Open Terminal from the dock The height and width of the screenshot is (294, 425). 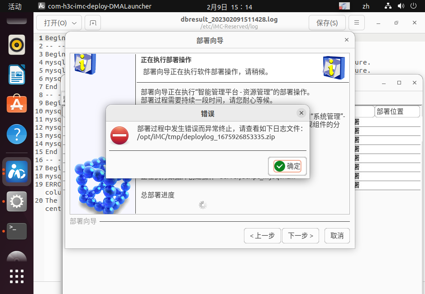[x=17, y=231]
